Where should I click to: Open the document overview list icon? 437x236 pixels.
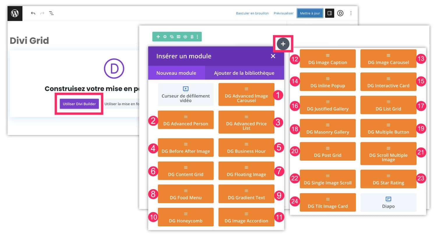click(51, 13)
